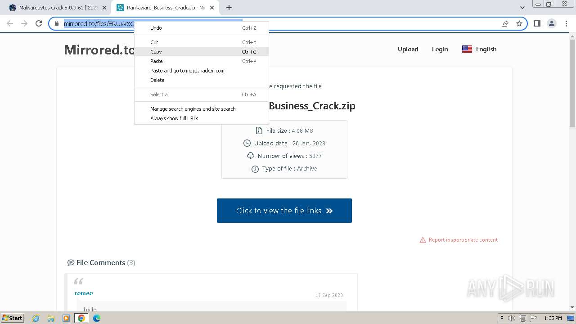Choose Copy in the context menu
Image resolution: width=576 pixels, height=324 pixels.
(x=202, y=52)
